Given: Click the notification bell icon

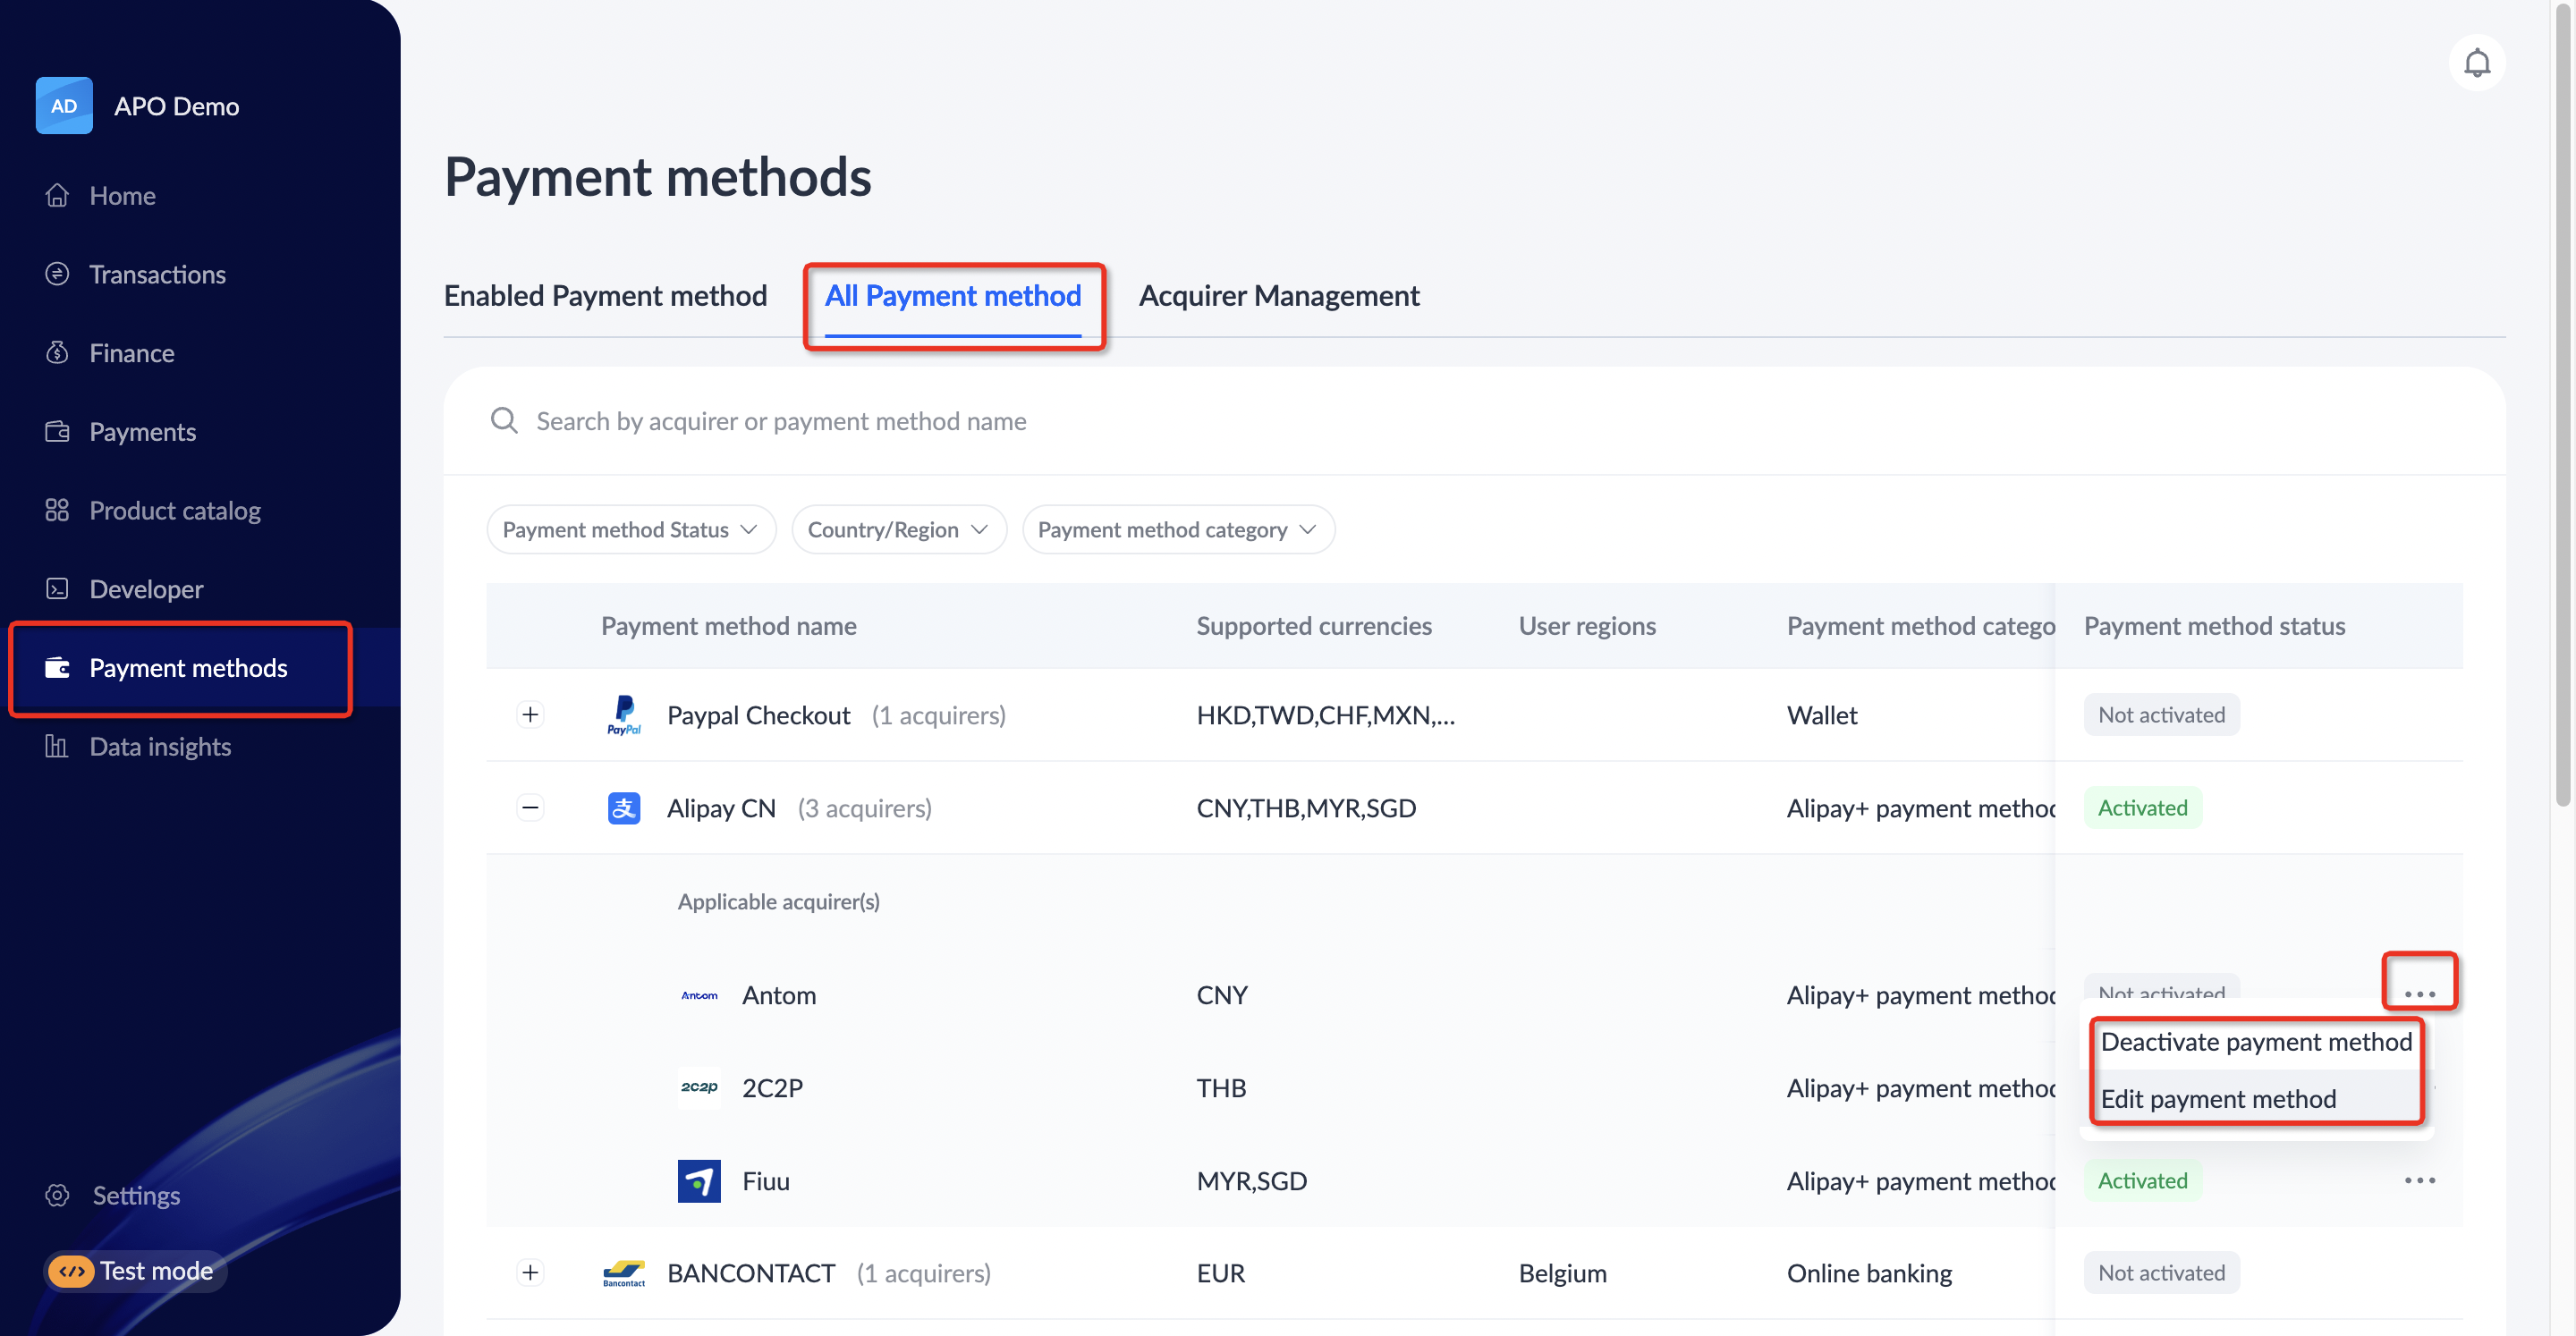Looking at the screenshot, I should (x=2476, y=63).
